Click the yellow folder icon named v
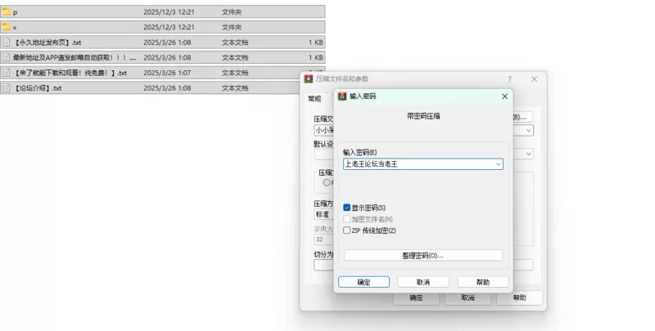Image resolution: width=655 pixels, height=331 pixels. (x=7, y=27)
